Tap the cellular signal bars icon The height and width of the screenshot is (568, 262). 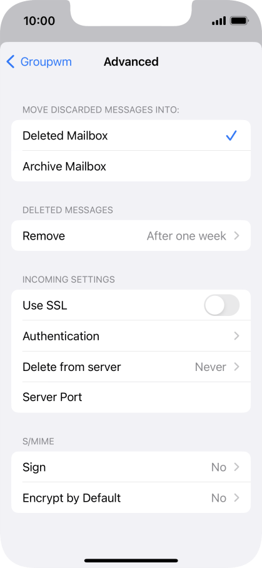point(219,21)
